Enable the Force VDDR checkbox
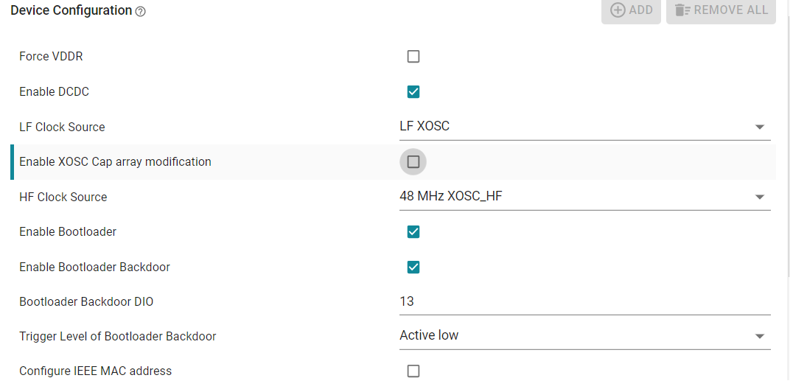Screen dimensions: 793x392 413,56
